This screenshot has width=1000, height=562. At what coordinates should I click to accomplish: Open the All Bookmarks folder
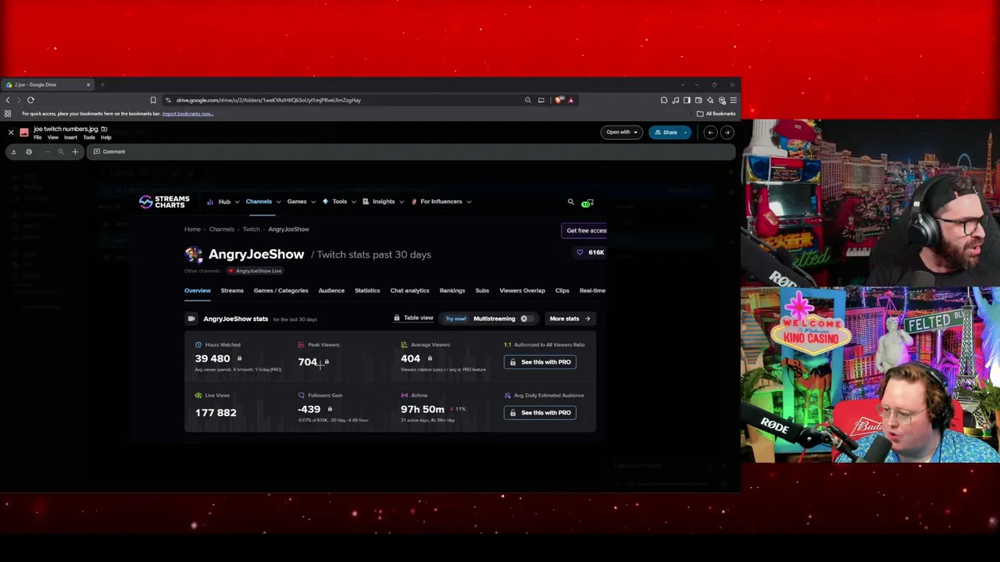716,114
